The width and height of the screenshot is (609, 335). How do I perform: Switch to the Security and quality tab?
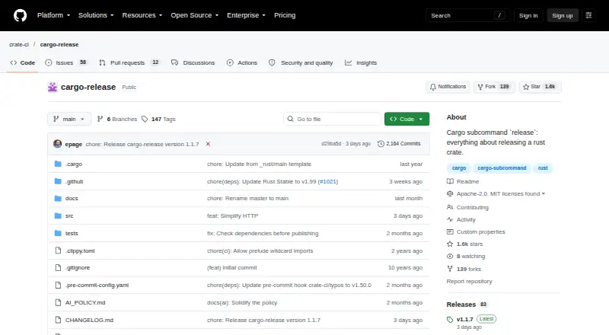point(301,62)
